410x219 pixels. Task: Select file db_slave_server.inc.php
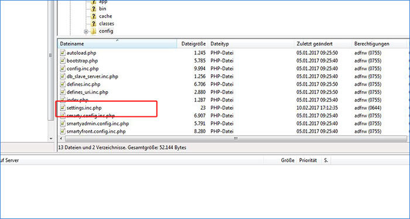93,77
